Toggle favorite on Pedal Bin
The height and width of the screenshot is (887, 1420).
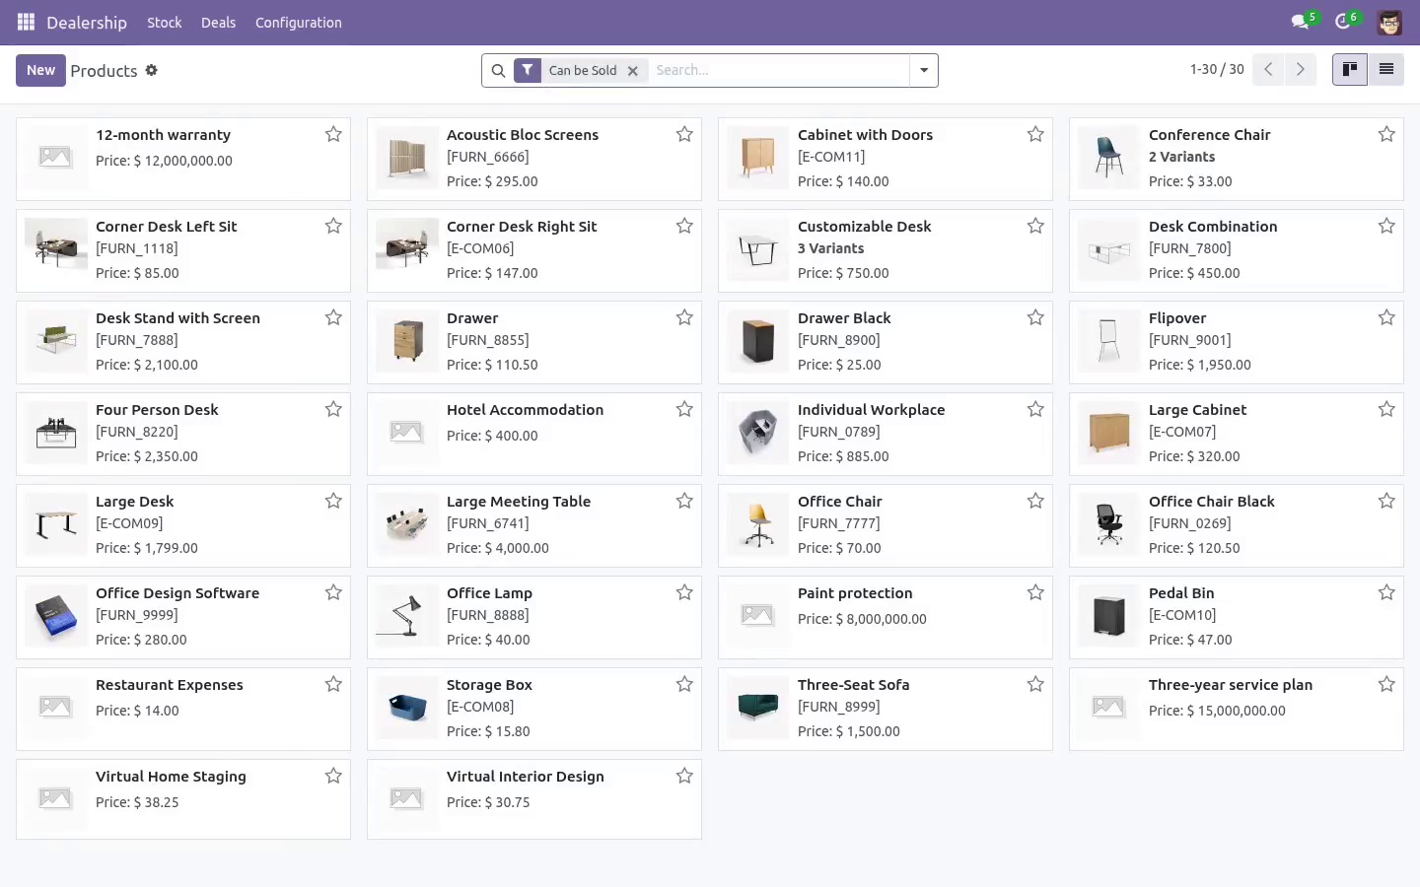(1386, 592)
